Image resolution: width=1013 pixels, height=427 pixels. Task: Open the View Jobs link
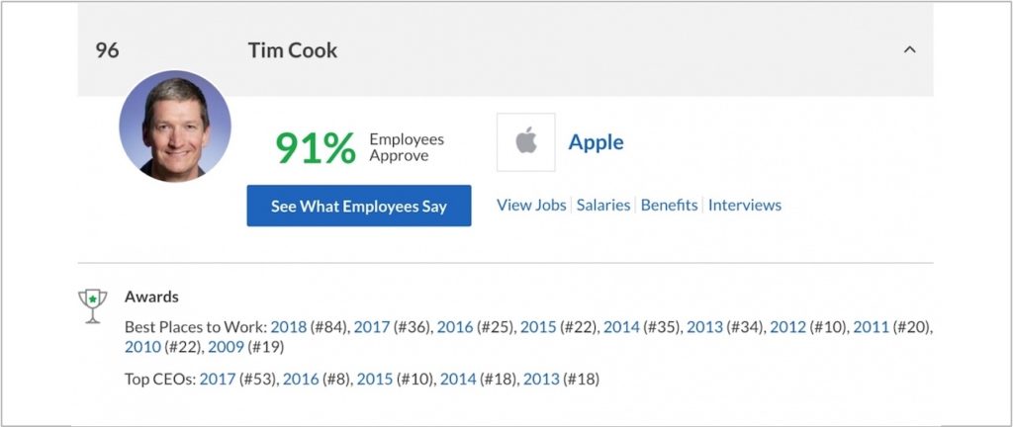point(531,205)
